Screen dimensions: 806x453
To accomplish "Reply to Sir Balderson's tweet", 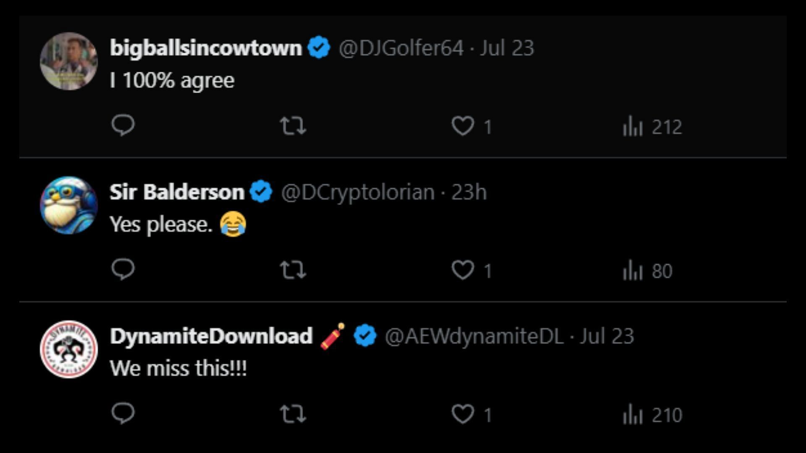I will click(x=123, y=269).
